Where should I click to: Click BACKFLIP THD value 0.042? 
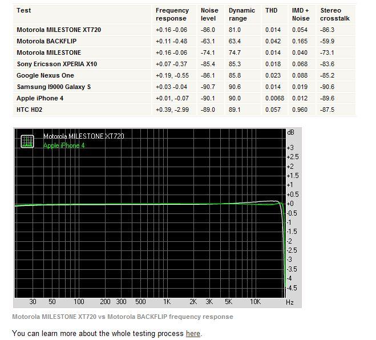(x=273, y=41)
